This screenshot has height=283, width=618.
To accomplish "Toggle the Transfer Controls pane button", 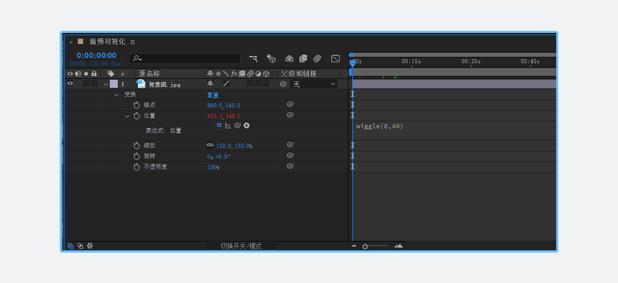I will (80, 246).
